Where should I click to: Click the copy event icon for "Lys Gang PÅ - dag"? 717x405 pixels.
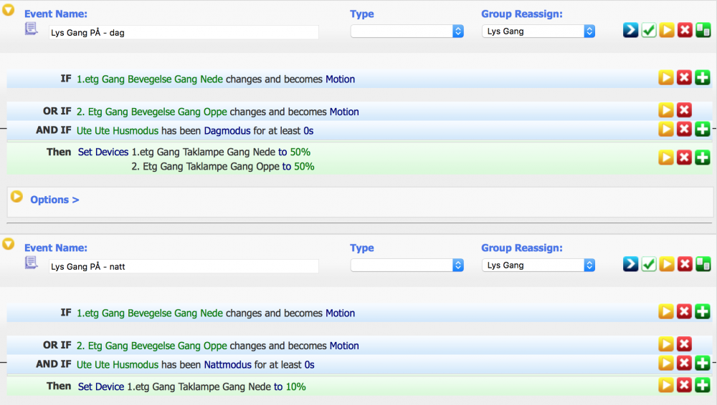pyautogui.click(x=703, y=31)
